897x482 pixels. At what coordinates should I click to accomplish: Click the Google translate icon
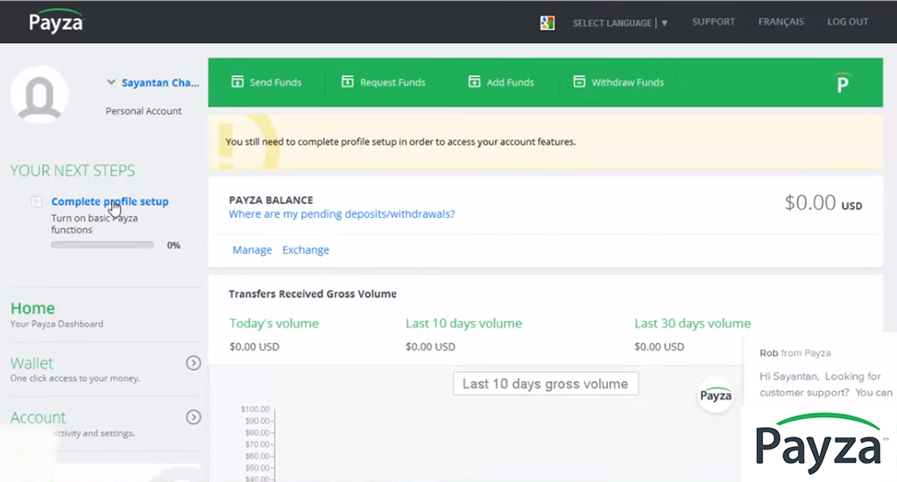click(x=547, y=23)
